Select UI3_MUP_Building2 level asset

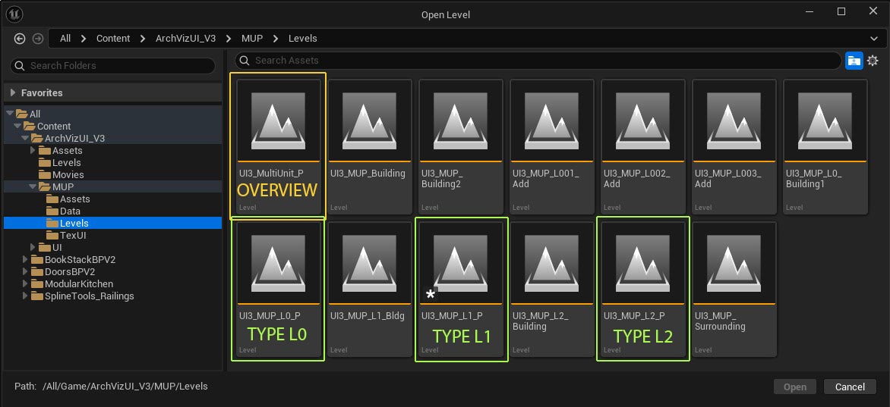point(460,146)
